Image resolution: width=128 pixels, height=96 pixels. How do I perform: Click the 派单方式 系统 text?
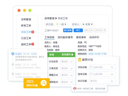(85, 50)
